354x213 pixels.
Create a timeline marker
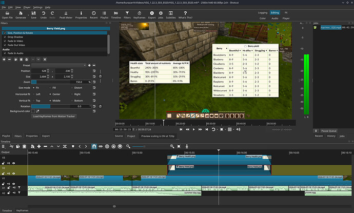coord(73,146)
